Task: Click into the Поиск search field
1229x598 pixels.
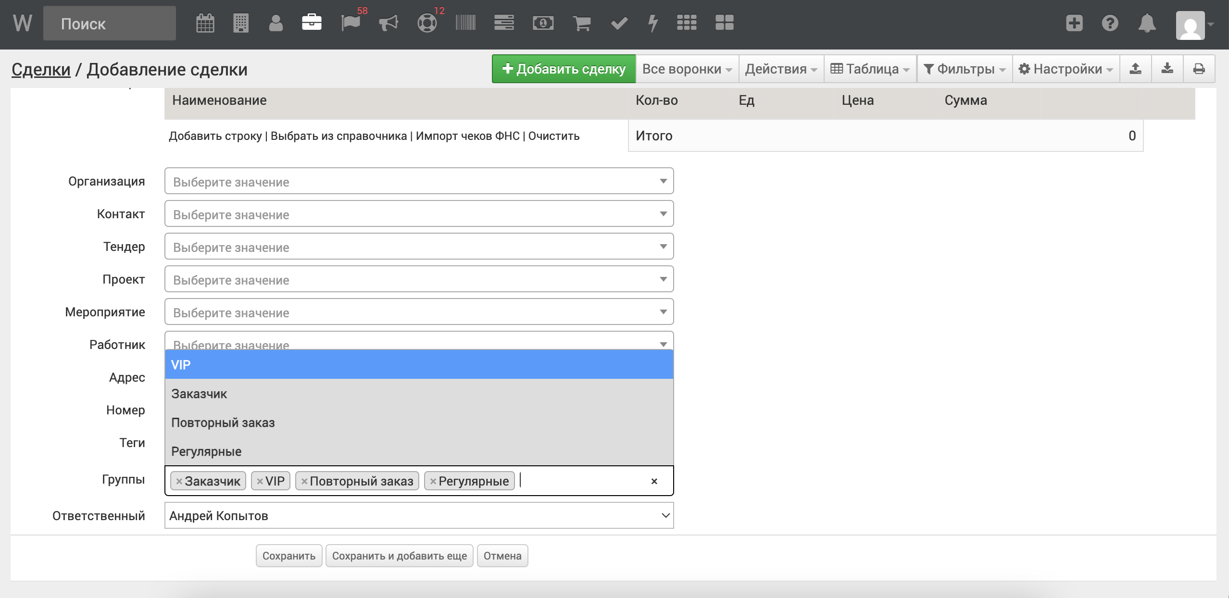Action: [x=110, y=23]
